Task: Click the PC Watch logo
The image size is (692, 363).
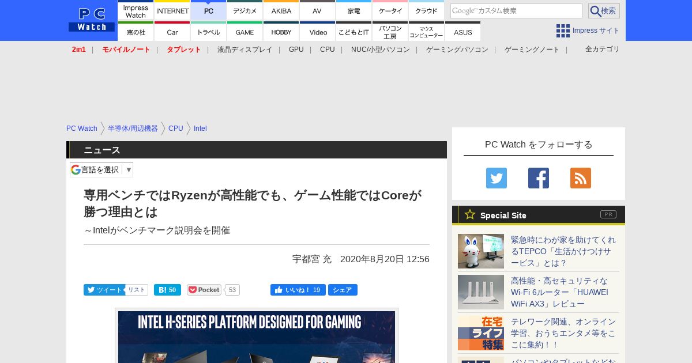Action: click(x=92, y=20)
